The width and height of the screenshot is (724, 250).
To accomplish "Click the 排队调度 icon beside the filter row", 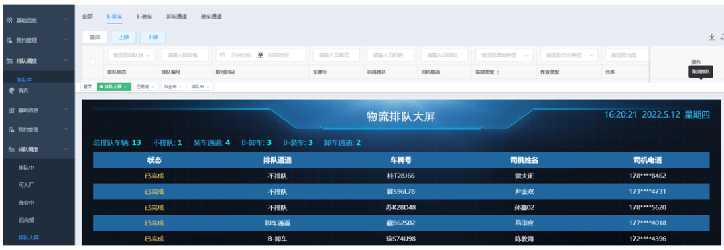I will coord(9,60).
